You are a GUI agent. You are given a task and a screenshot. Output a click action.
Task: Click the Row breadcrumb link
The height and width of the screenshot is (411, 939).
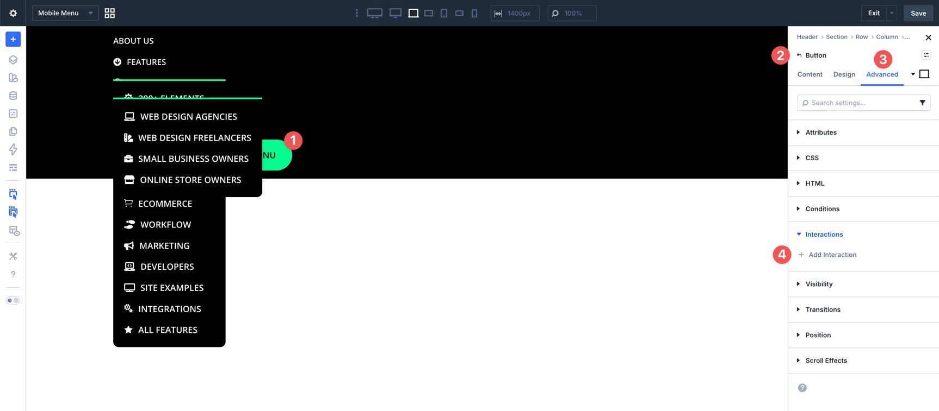(861, 37)
